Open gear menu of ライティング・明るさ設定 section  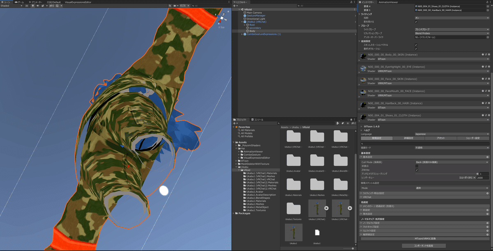(x=488, y=193)
